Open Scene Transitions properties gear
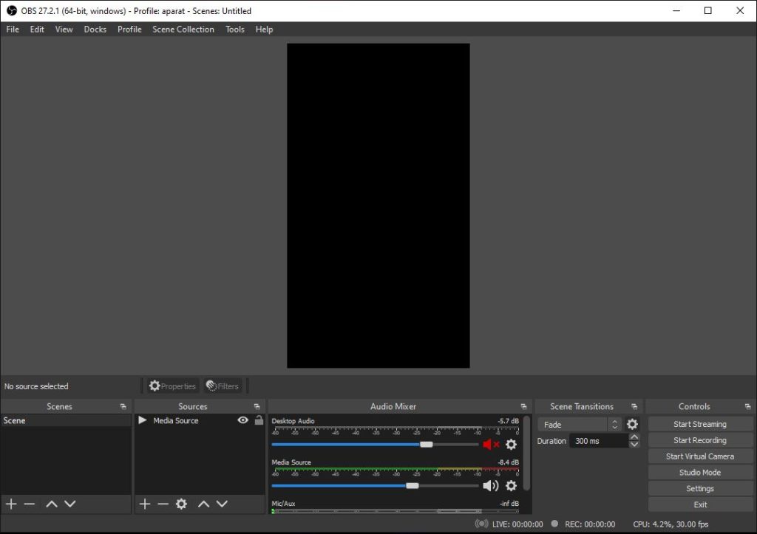 tap(632, 425)
